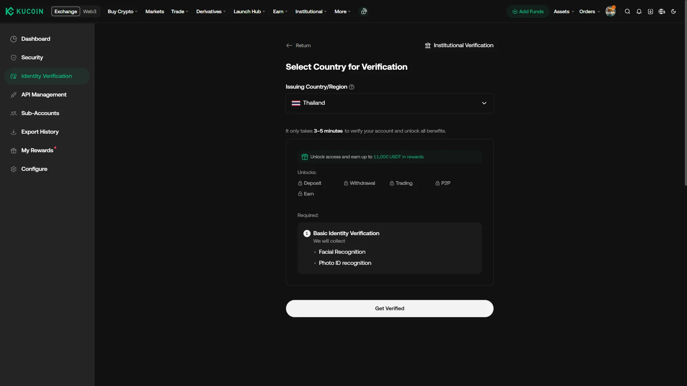Image resolution: width=687 pixels, height=386 pixels.
Task: Open language and currency globe icon
Action: coord(662,11)
